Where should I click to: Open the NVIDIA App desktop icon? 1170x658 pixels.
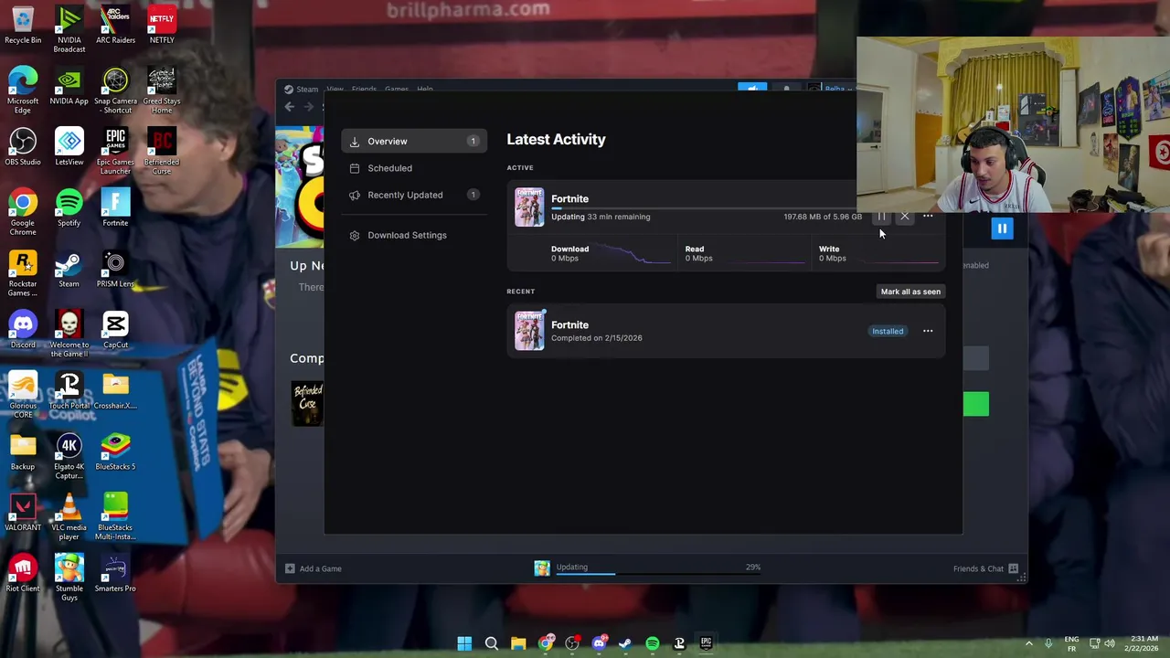tap(69, 86)
